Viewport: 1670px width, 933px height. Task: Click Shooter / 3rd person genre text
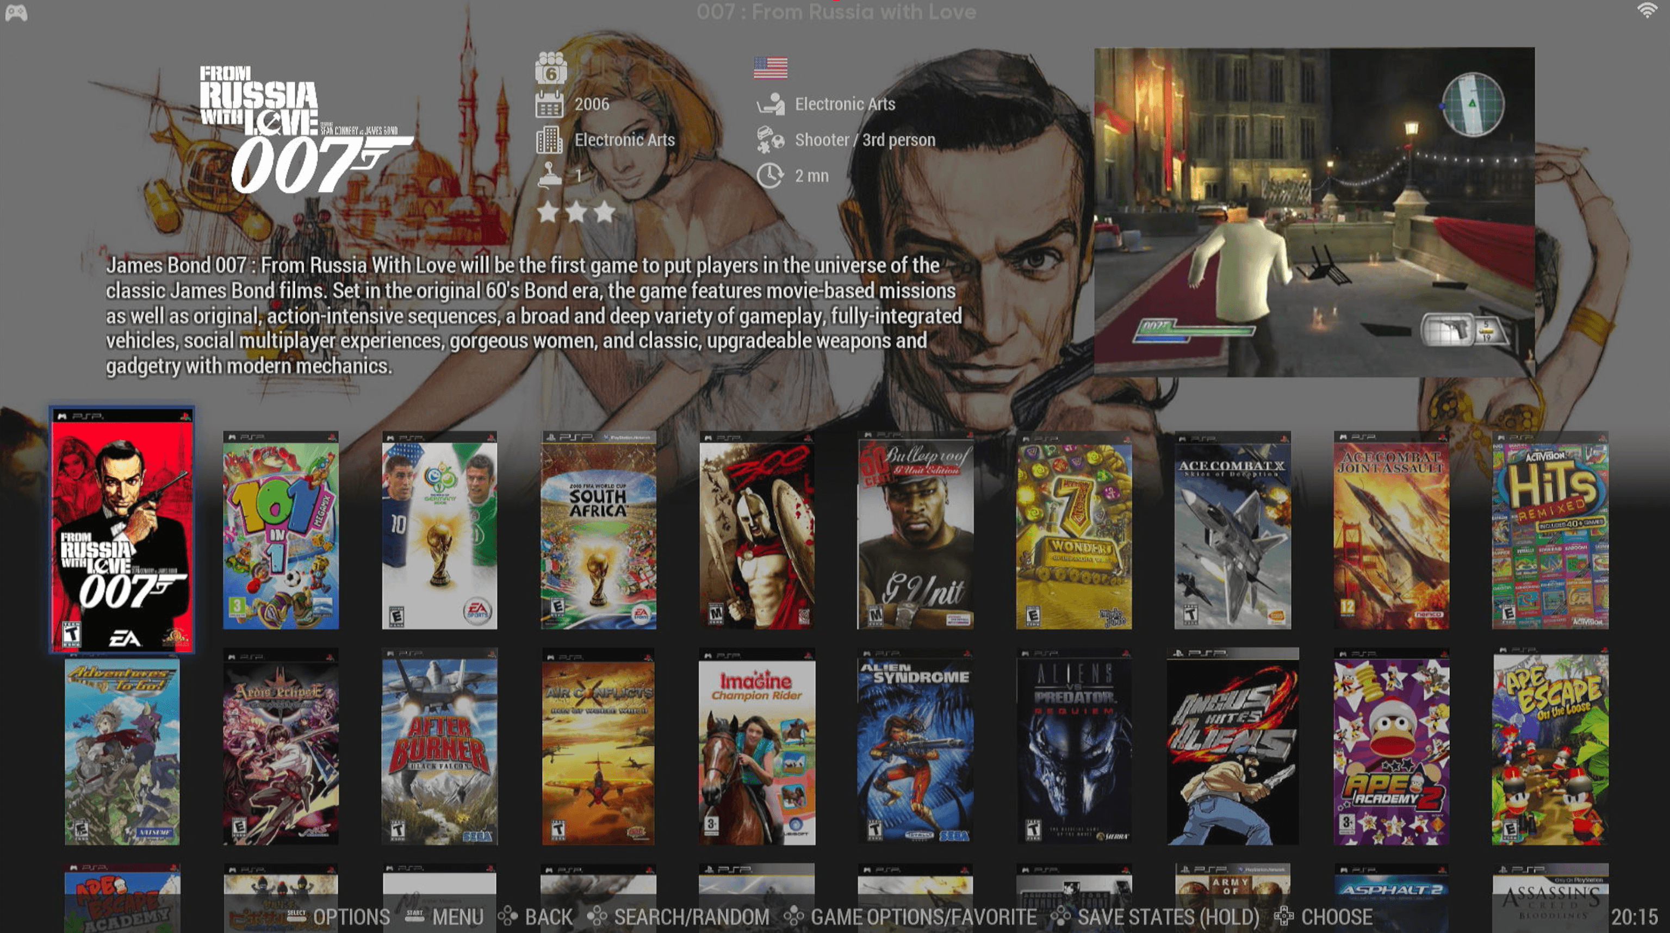point(865,140)
